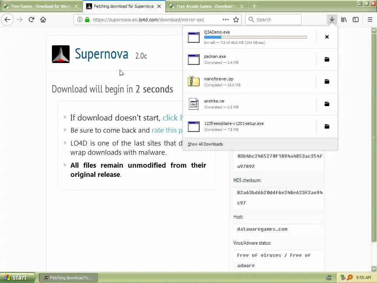The width and height of the screenshot is (377, 283).
Task: Close the Free Games tab
Action: (x=76, y=7)
